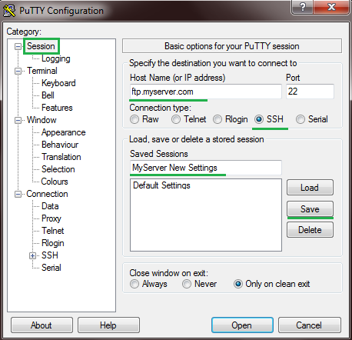Click the Help button

108,325
